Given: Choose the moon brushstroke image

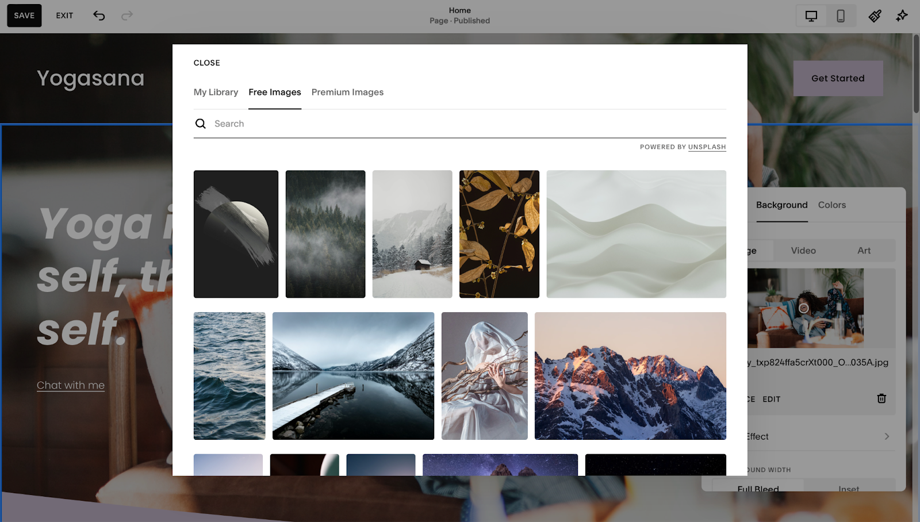Looking at the screenshot, I should [x=236, y=234].
